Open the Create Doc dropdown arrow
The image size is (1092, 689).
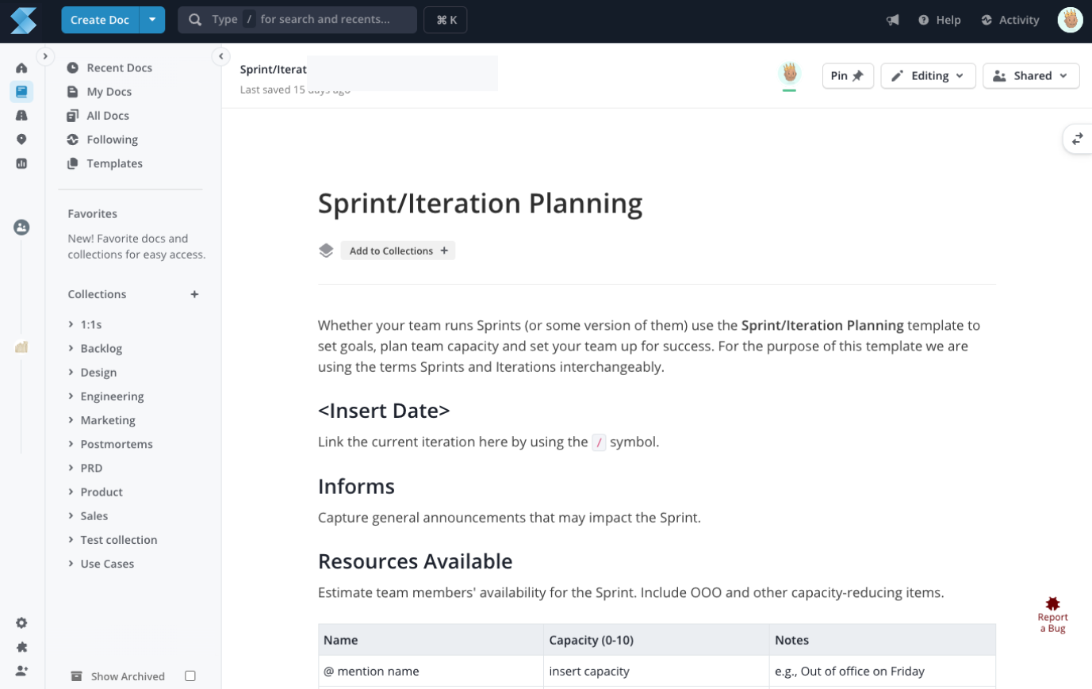(152, 20)
